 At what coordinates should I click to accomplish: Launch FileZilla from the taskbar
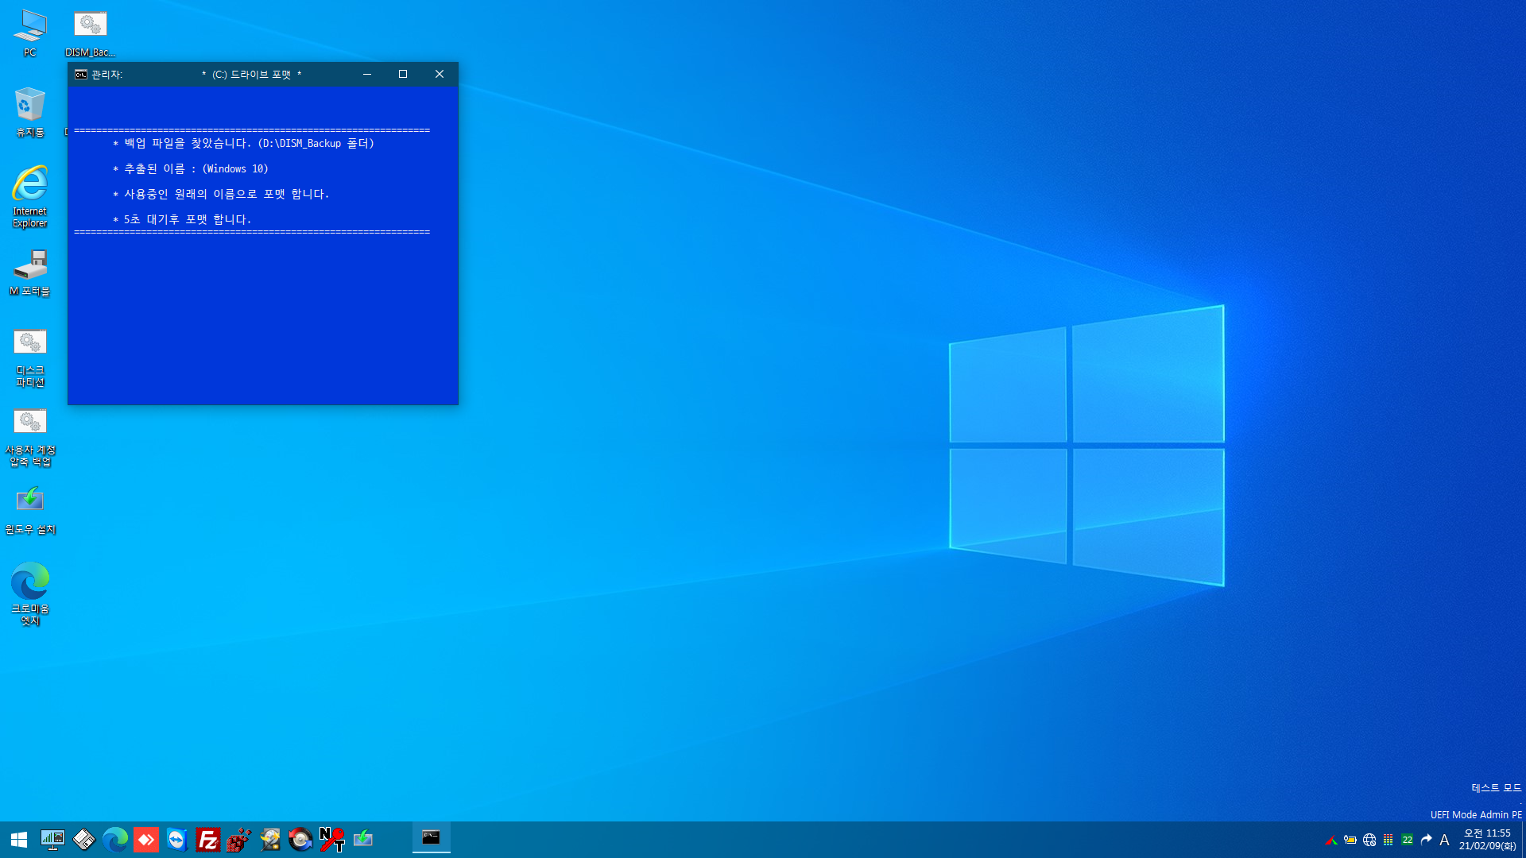207,839
